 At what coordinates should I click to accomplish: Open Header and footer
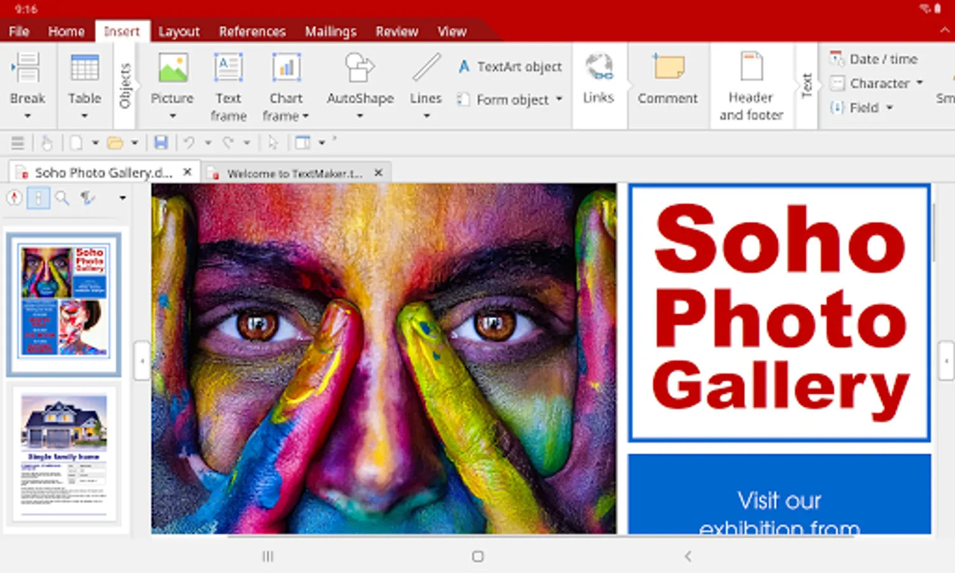(x=751, y=86)
